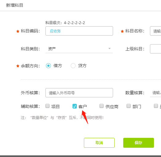Enable the 项目 auxiliary accounting checkbox

[47, 106]
